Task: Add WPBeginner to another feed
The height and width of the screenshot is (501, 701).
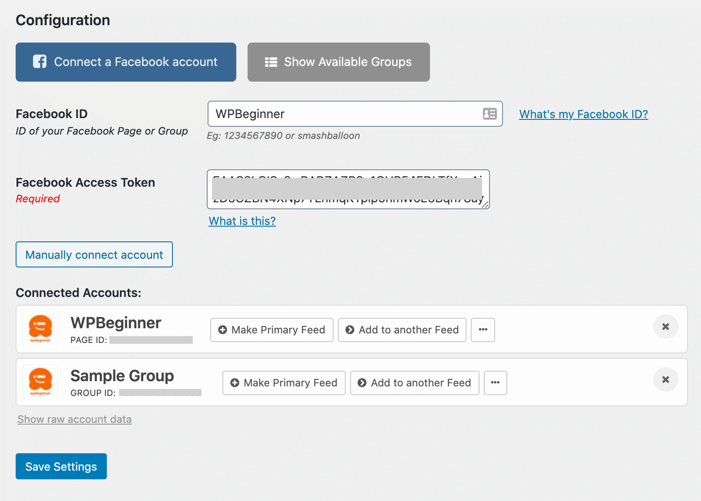Action: [402, 330]
